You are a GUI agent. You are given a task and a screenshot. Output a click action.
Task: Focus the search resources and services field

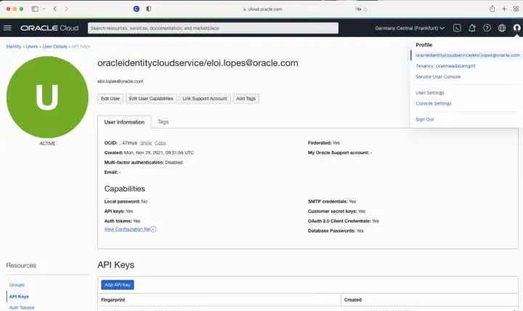[213, 28]
